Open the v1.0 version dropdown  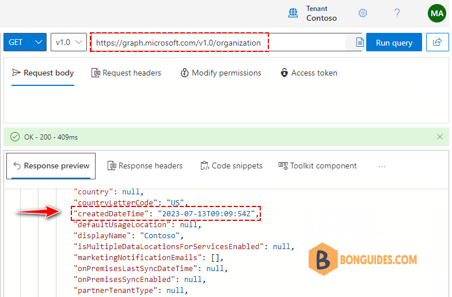(69, 42)
